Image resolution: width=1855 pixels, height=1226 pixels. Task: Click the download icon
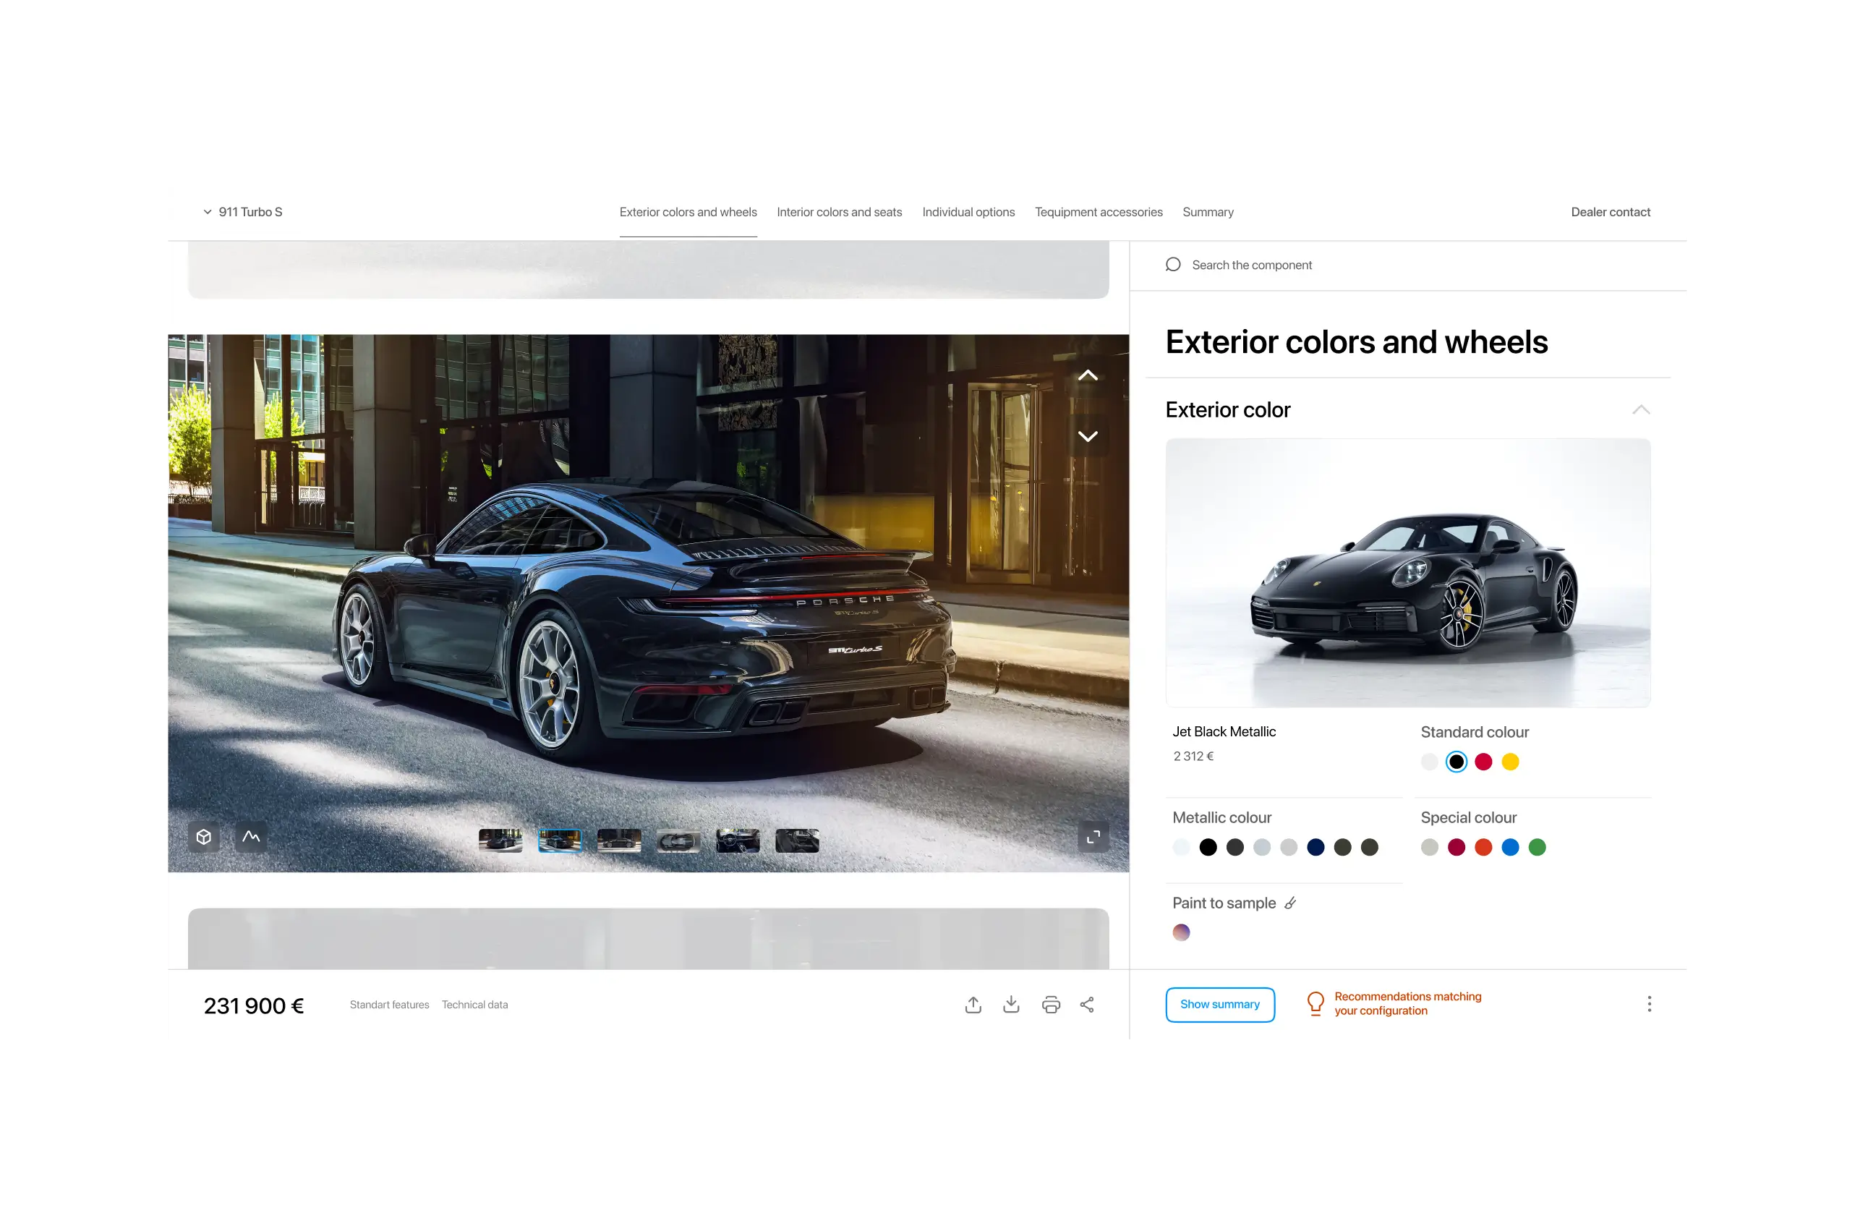click(x=1011, y=1005)
